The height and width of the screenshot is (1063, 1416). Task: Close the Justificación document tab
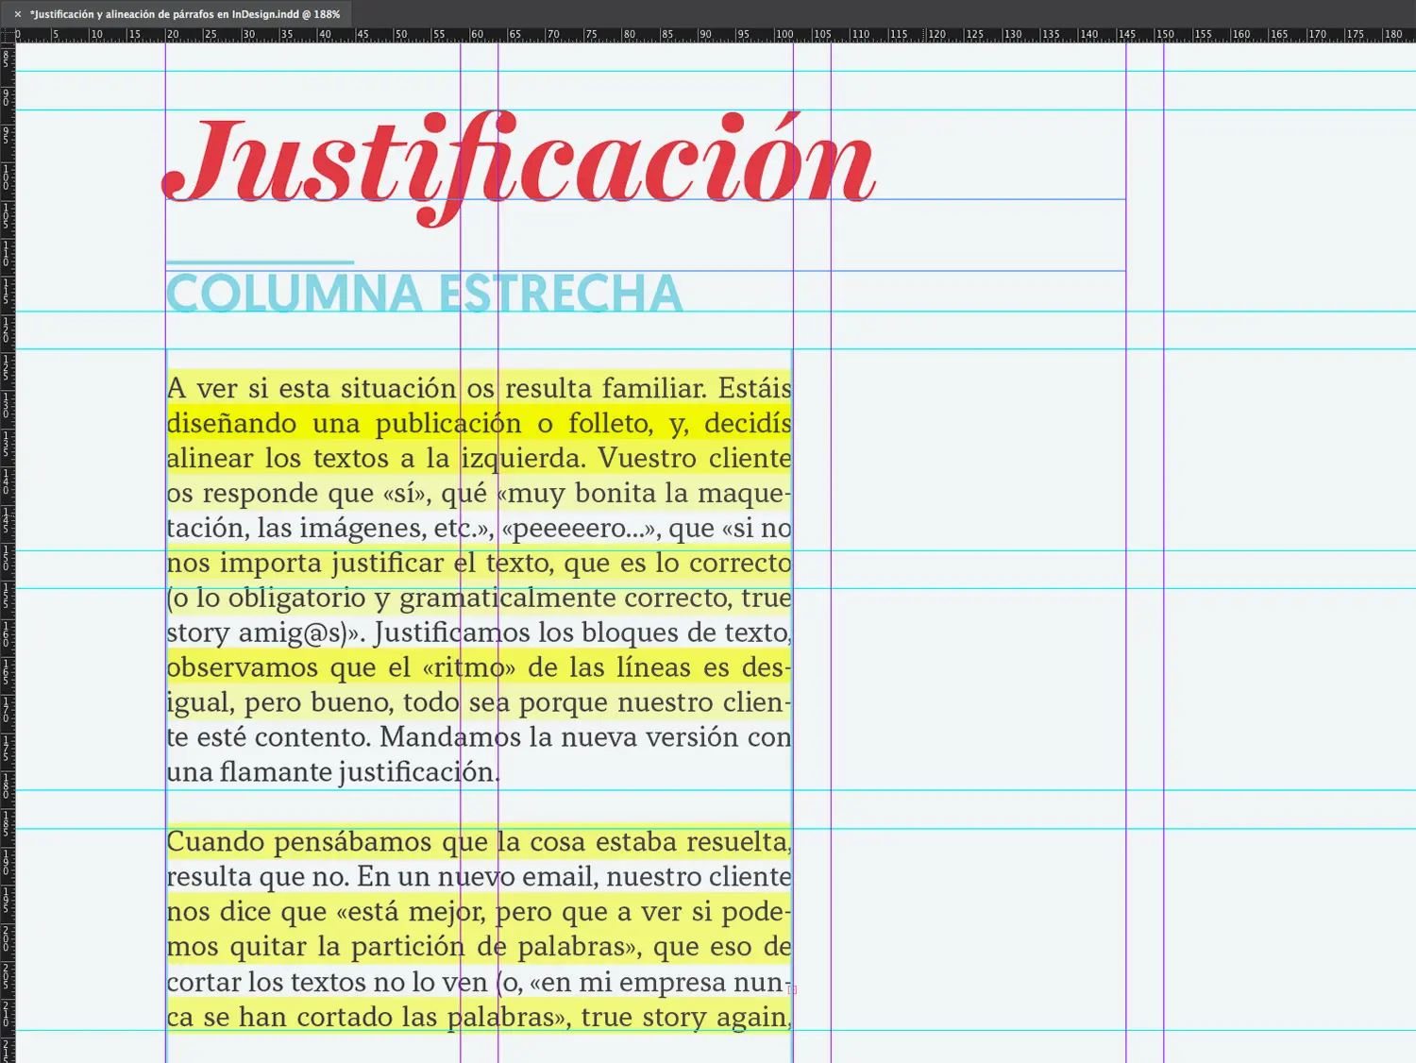point(17,14)
